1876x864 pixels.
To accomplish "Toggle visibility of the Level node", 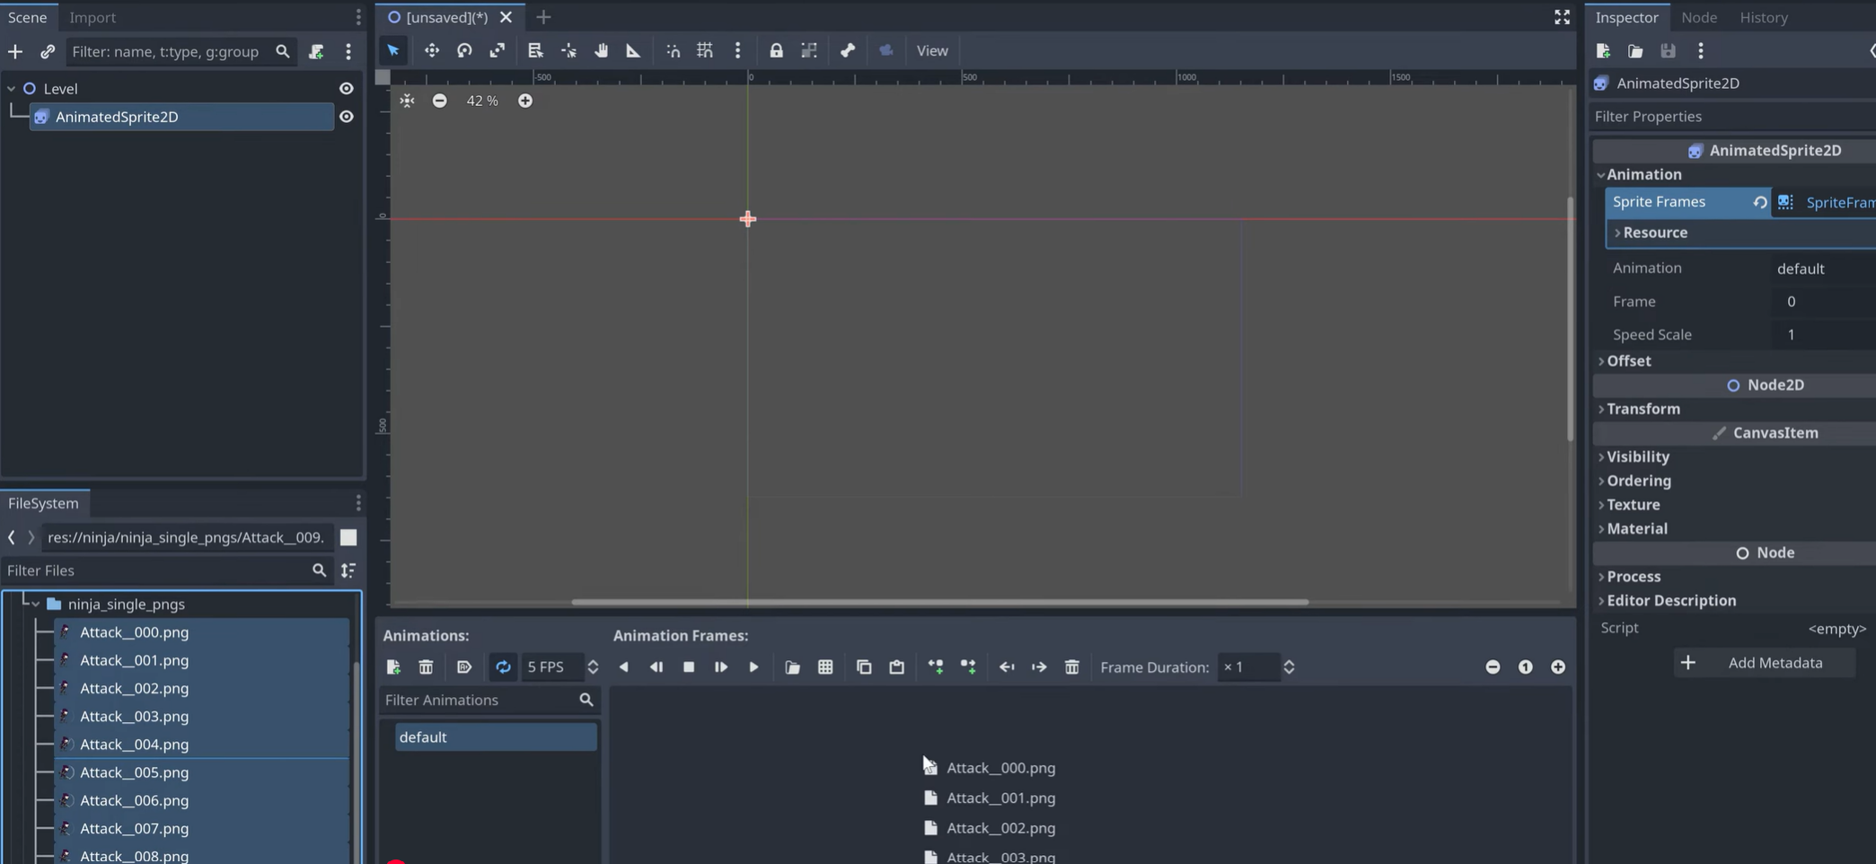I will (x=347, y=88).
